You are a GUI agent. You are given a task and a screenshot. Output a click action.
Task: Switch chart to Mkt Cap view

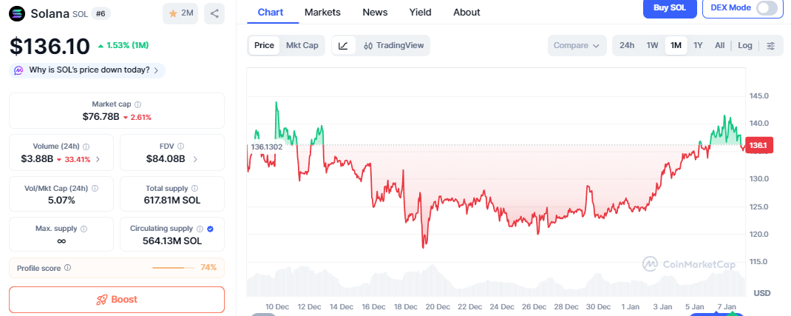tap(302, 46)
